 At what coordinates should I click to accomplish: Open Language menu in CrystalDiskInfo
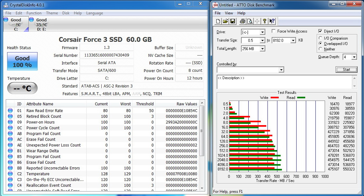coord(95,13)
